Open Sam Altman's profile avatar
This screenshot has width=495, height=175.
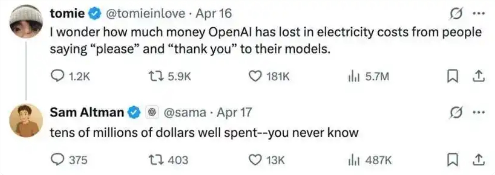click(x=26, y=120)
